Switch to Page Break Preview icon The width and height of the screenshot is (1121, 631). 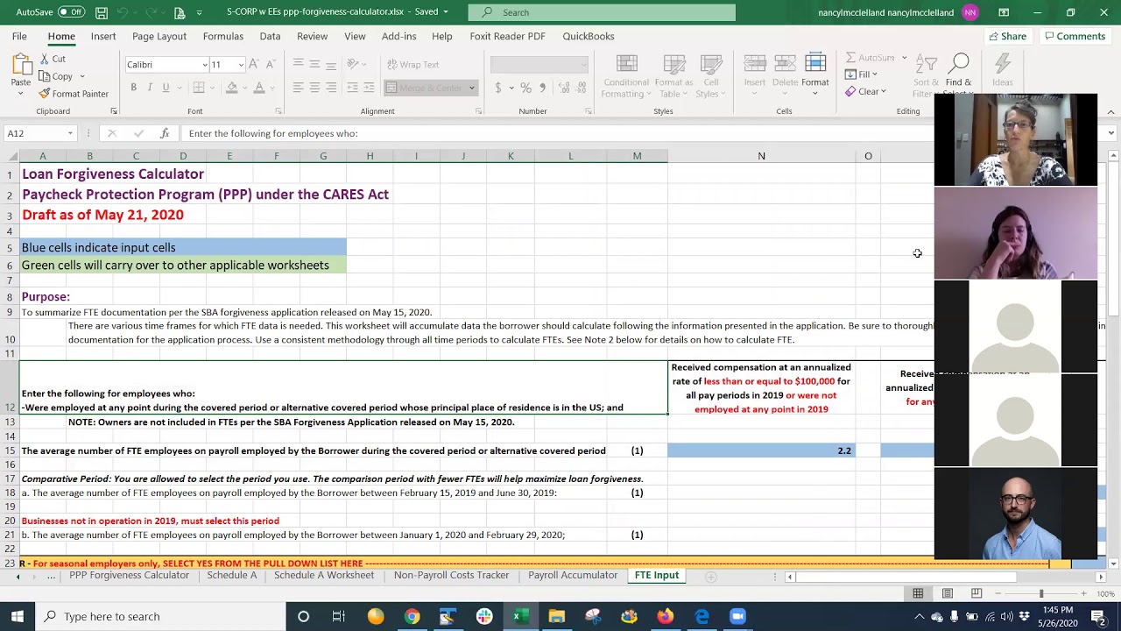[976, 594]
